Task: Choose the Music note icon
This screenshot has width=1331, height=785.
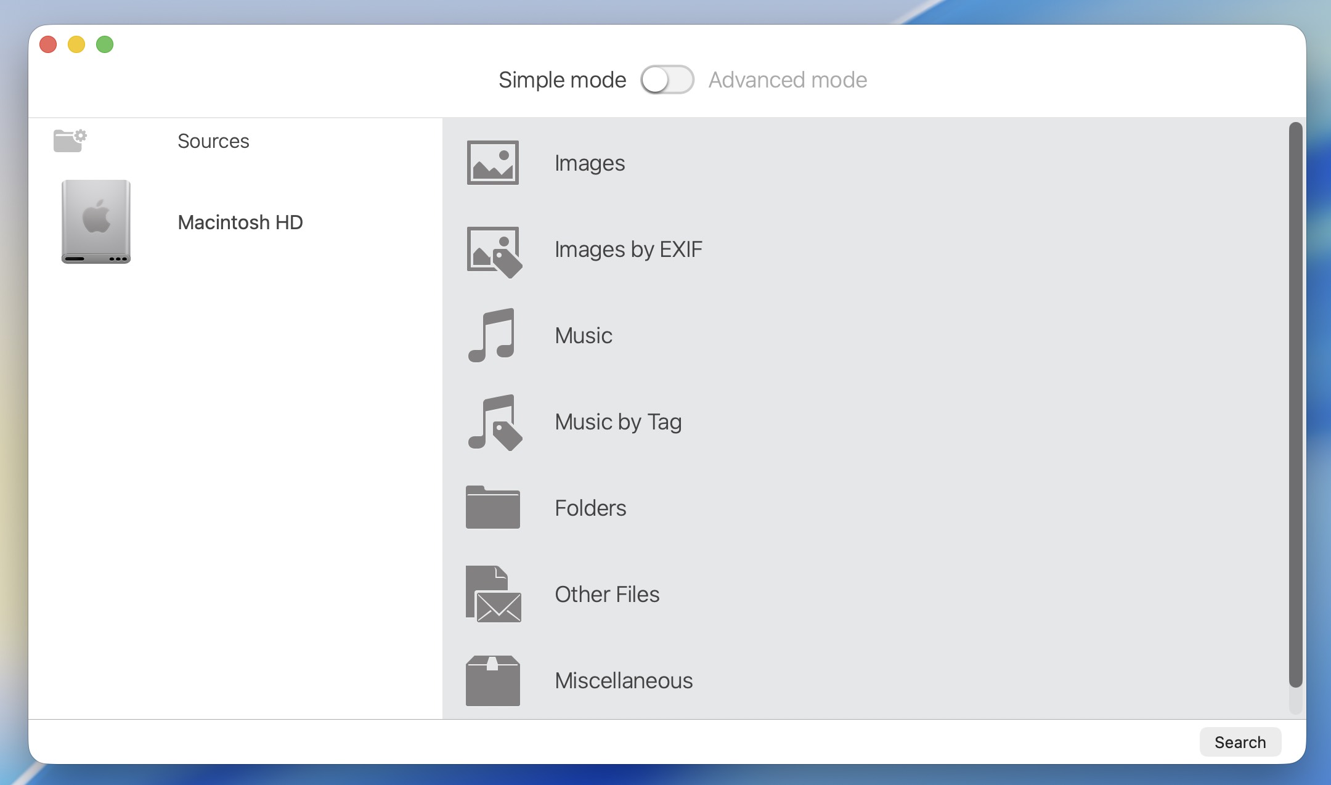Action: pos(492,335)
